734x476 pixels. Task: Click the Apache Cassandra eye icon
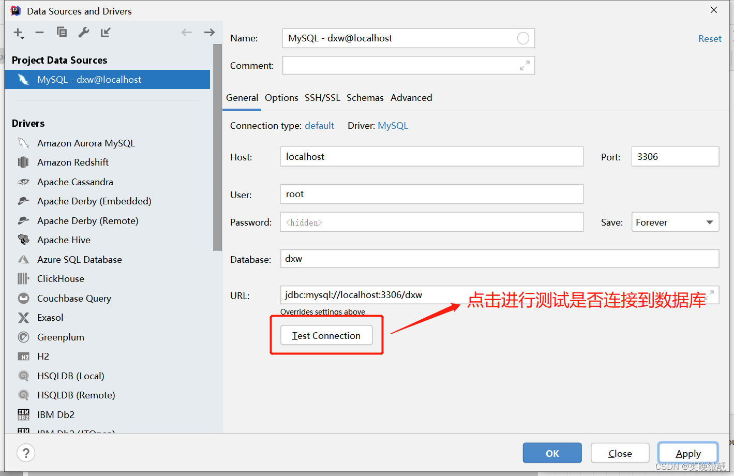click(23, 182)
